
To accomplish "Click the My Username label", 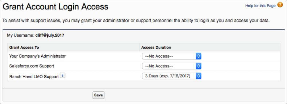I will tap(21, 35).
